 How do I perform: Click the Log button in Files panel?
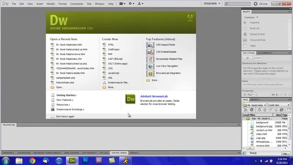[x=286, y=153]
